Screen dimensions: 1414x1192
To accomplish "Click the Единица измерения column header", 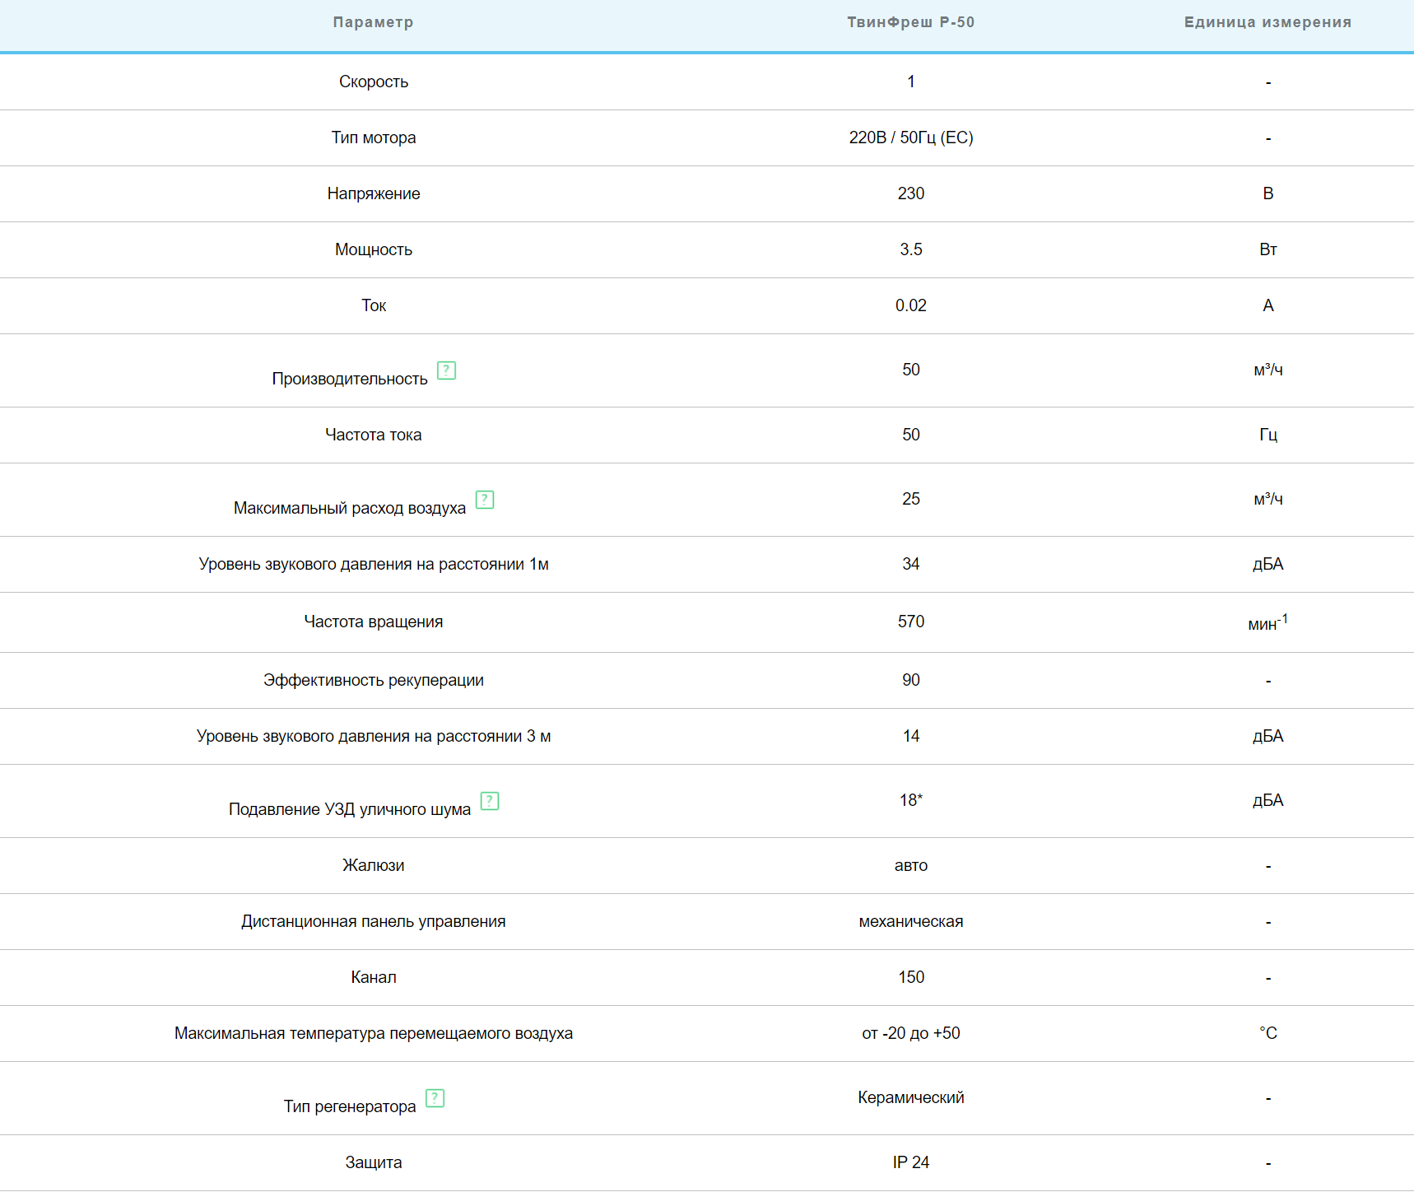I will (1268, 22).
